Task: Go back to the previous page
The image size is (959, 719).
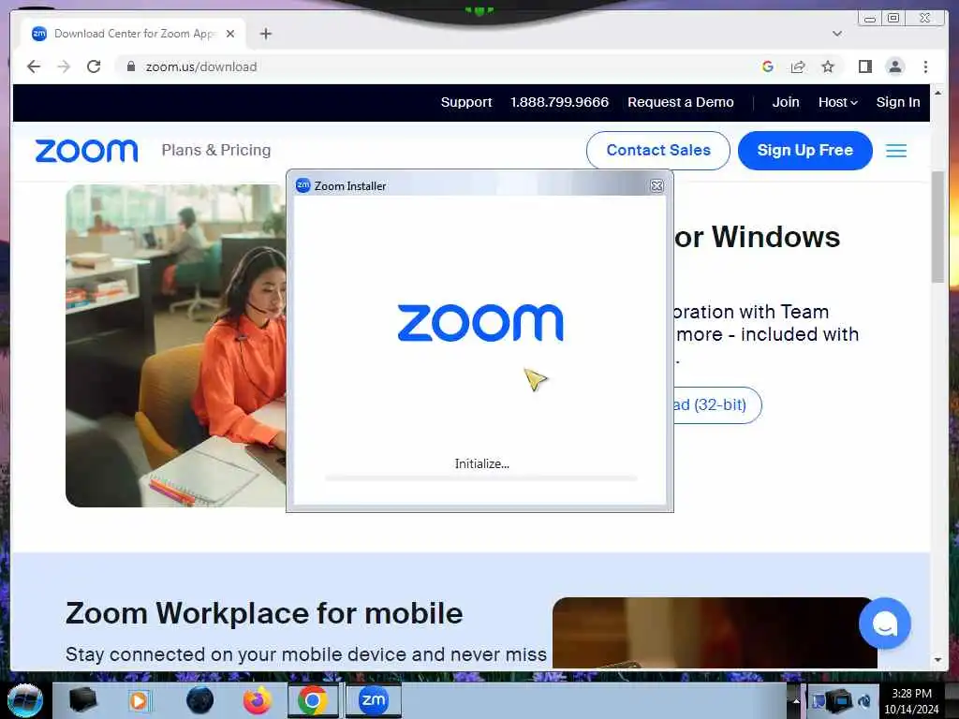Action: point(34,66)
